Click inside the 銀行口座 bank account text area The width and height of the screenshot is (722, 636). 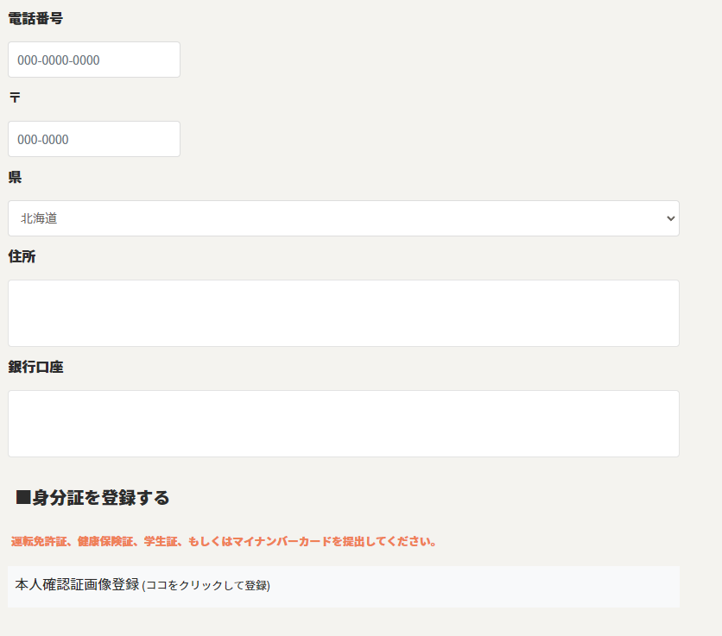coord(343,424)
